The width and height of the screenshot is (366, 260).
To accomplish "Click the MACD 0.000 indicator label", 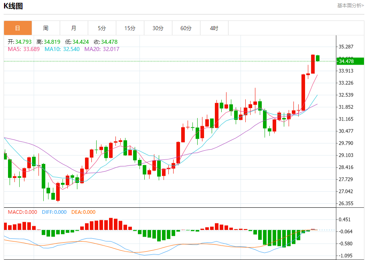I will click(22, 212).
